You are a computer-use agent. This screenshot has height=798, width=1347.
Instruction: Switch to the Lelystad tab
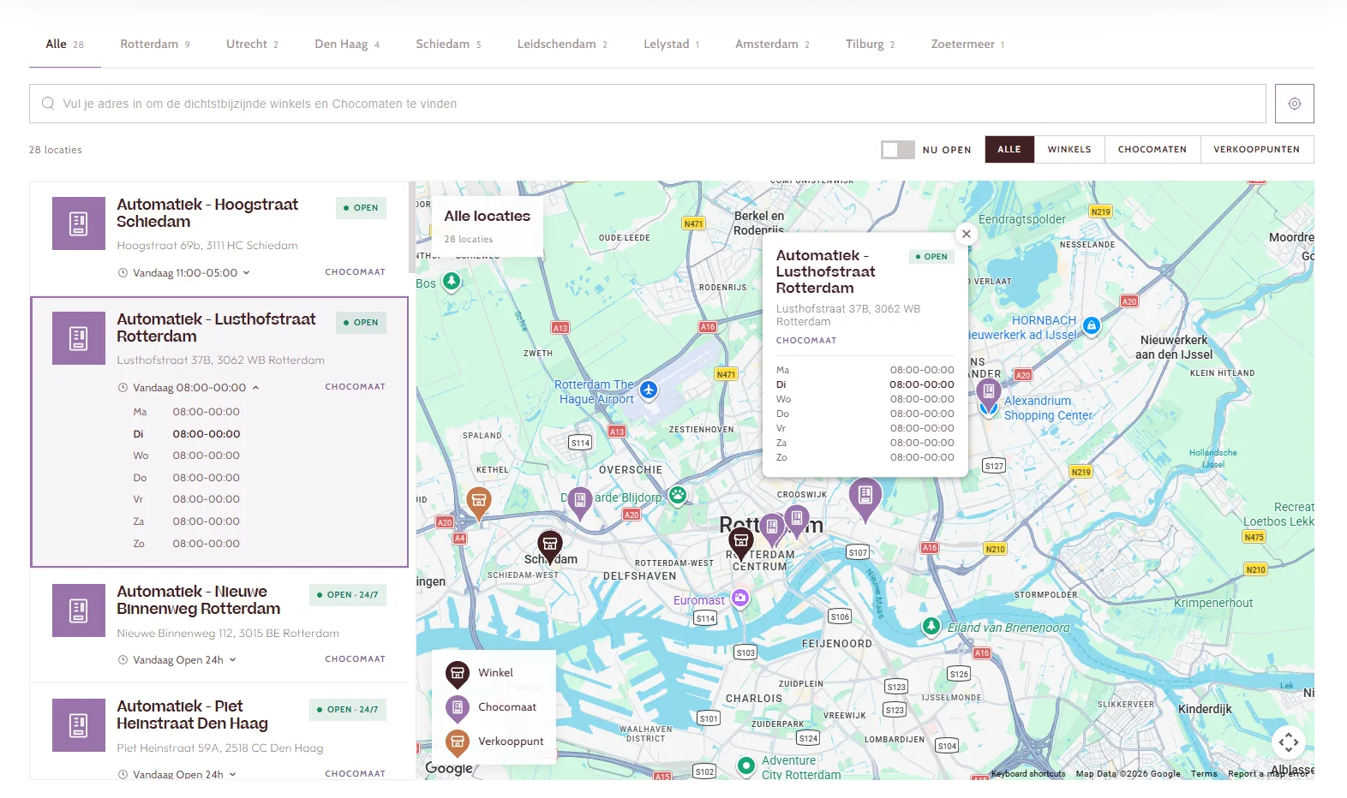coord(672,45)
